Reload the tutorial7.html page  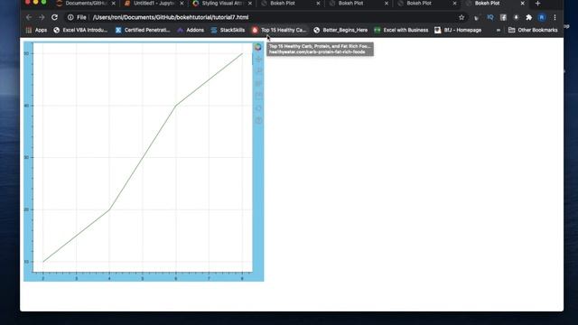click(54, 17)
